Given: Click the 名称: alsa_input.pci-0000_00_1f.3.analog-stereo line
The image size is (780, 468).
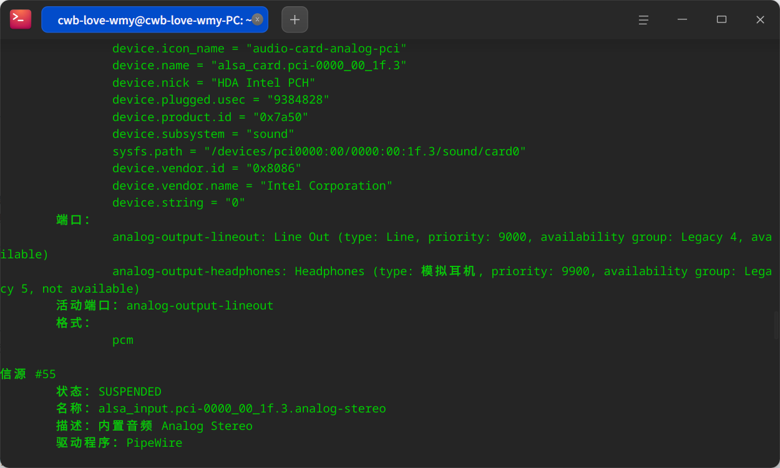Looking at the screenshot, I should [221, 409].
